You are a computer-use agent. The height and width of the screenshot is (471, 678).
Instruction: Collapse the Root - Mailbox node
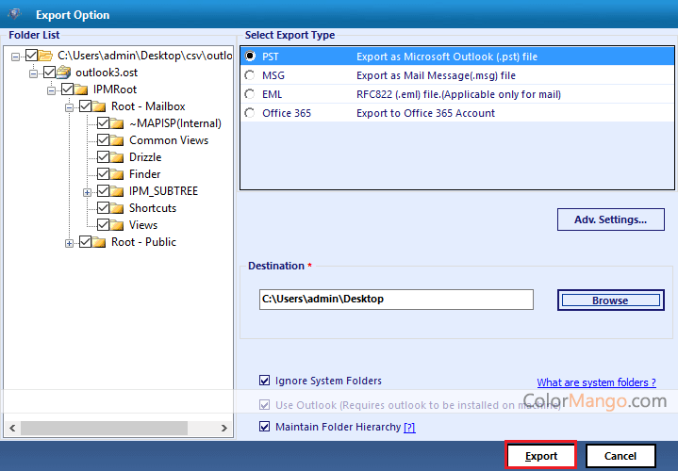(69, 106)
